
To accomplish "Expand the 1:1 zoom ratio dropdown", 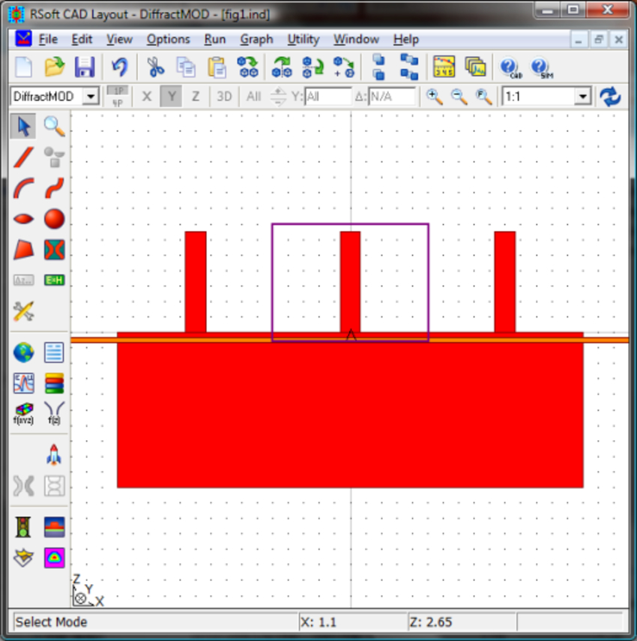I will click(584, 96).
